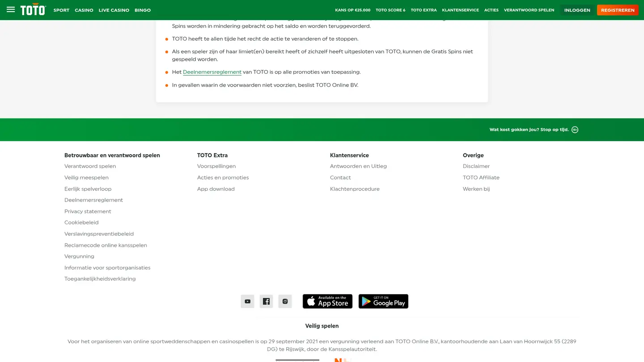Open the Facebook social icon
Screen dimensions: 644x362
(x=266, y=301)
